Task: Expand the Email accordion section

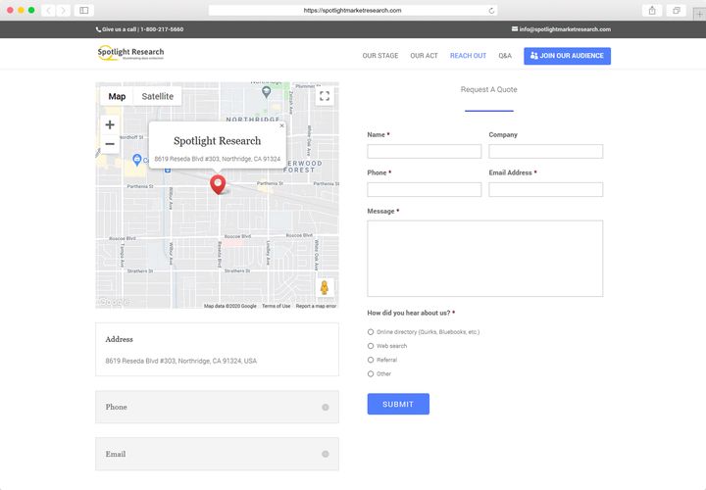Action: pos(217,454)
